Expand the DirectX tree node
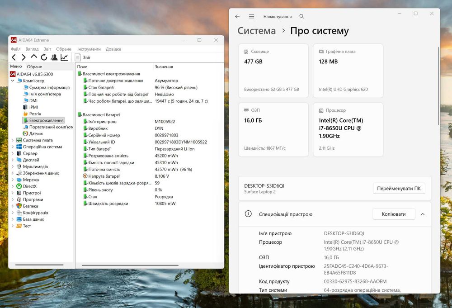452x308 pixels. (x=12, y=186)
